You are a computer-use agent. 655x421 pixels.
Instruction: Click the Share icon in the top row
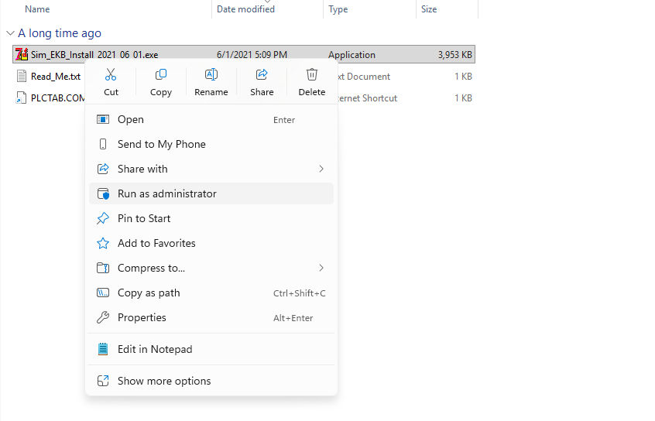[262, 75]
